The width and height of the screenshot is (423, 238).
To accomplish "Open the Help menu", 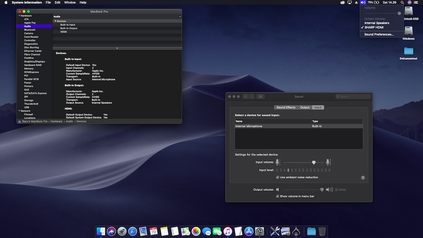I will point(83,3).
